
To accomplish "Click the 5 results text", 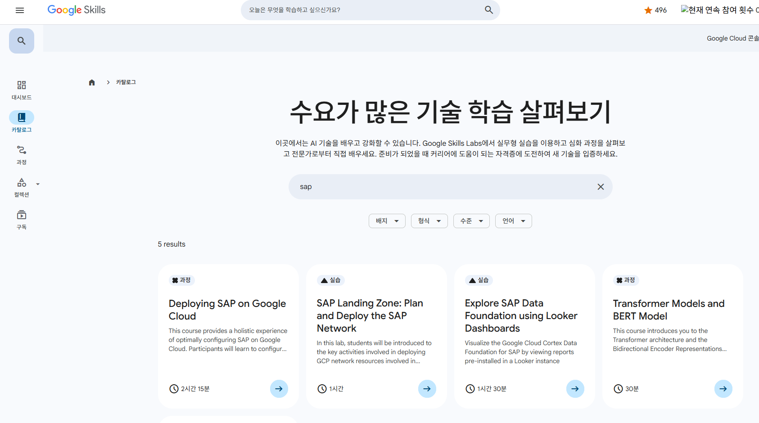I will point(172,244).
